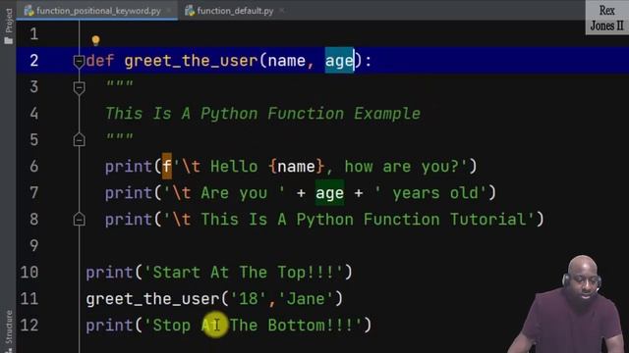The width and height of the screenshot is (629, 353).
Task: Click line number 7 in gutter
Action: (x=34, y=193)
